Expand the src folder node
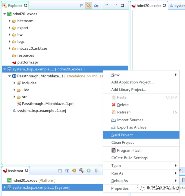Viewport: 185px width, 196px height. click(x=14, y=97)
